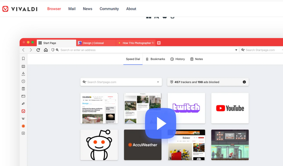
Task: Open the YouTube speed dial
Action: 230,108
